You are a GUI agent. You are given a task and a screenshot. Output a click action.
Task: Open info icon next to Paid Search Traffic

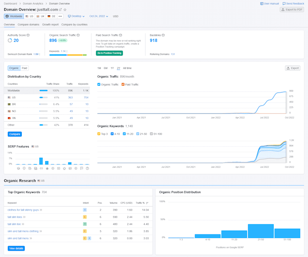pyautogui.click(x=121, y=35)
